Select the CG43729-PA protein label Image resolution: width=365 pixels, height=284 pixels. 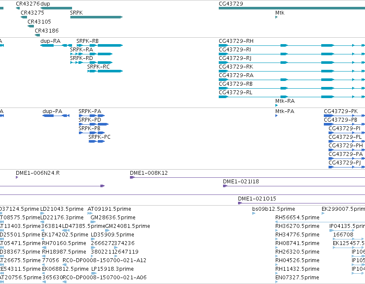pyautogui.click(x=346, y=154)
